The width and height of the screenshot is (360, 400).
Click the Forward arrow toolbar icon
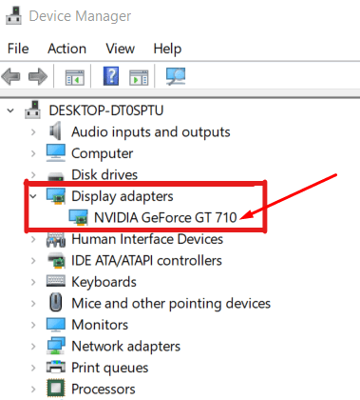(x=38, y=76)
